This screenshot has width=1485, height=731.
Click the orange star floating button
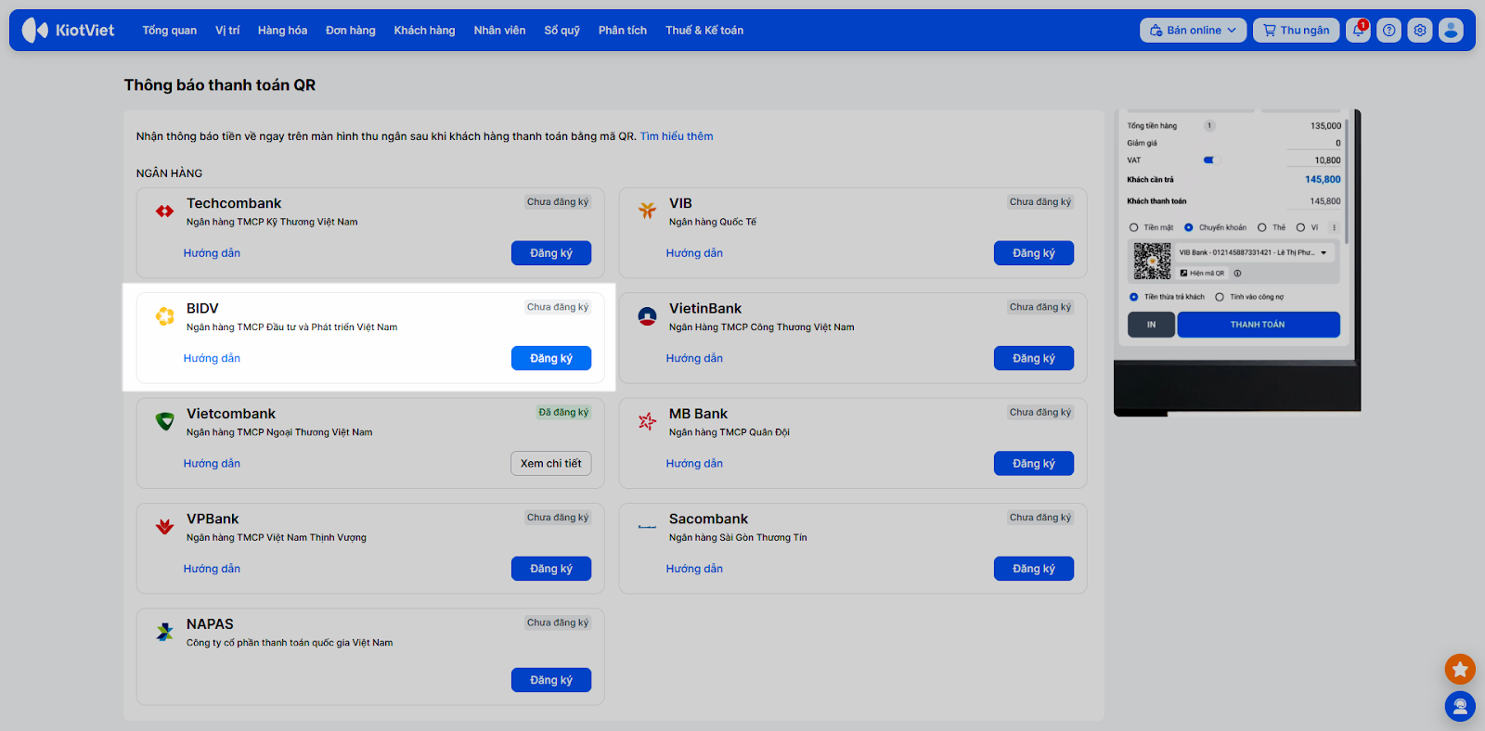1460,669
